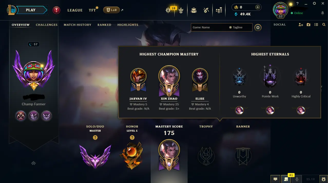Switch to the Match History tab

click(78, 25)
